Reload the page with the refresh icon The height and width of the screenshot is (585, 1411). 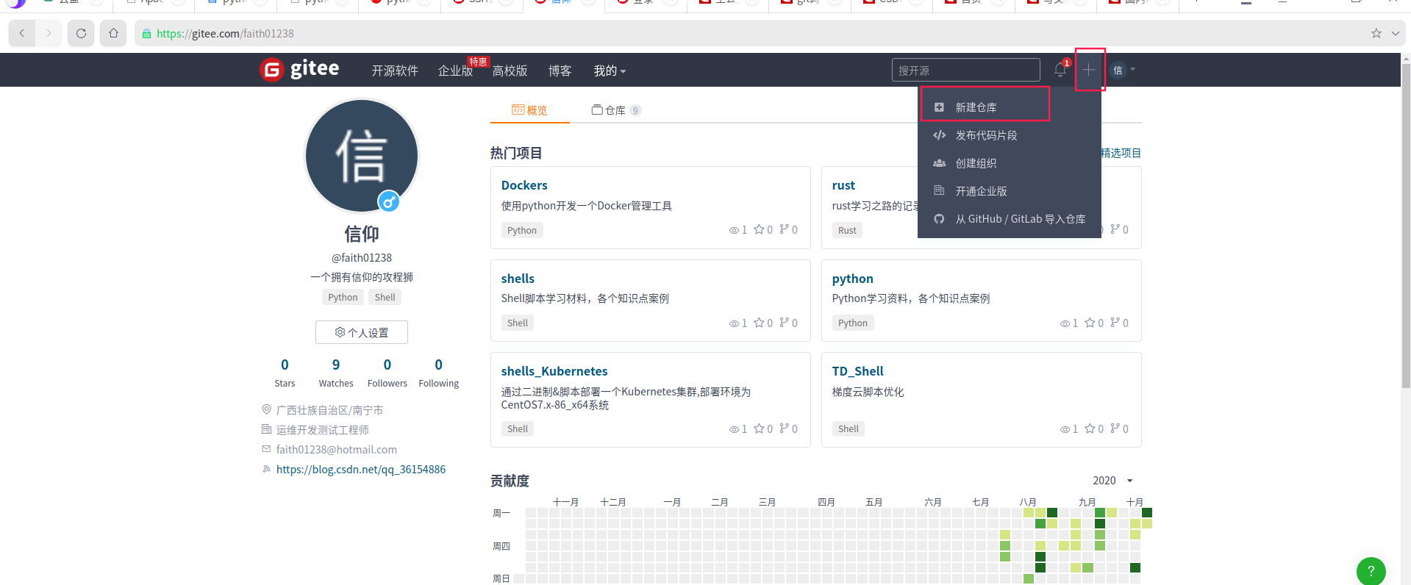coord(81,33)
